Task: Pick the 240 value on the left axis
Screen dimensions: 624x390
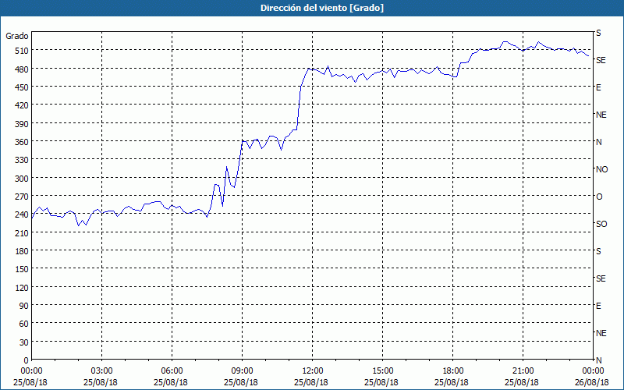Action: point(23,215)
